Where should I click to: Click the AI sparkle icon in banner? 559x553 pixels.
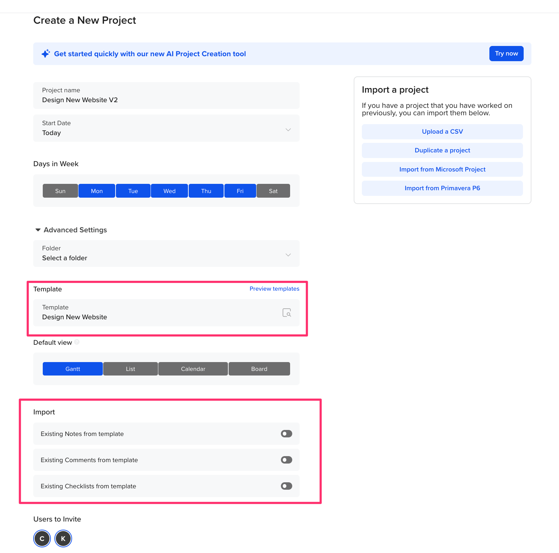coord(46,54)
